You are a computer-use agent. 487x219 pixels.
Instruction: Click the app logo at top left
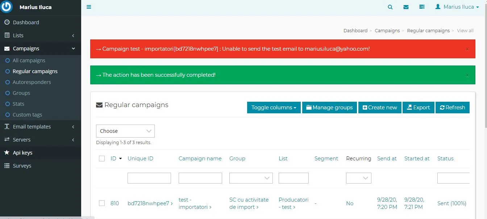[7, 7]
